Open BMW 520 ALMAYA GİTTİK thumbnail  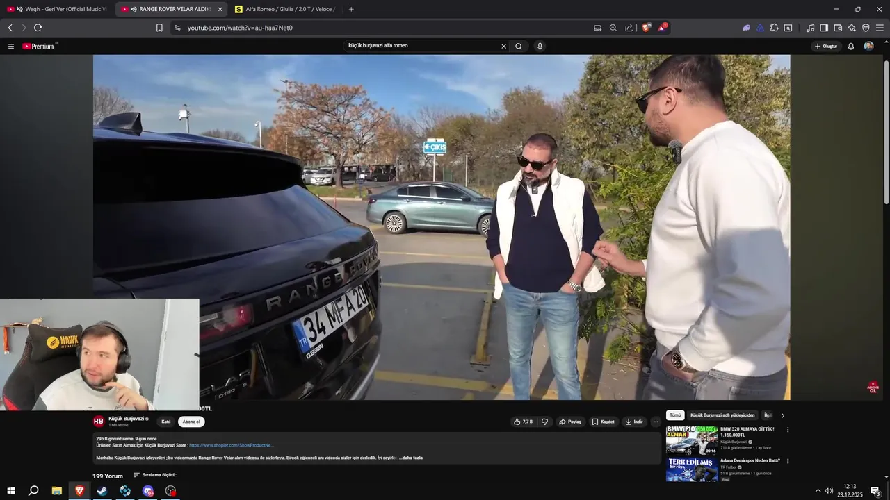pos(692,440)
